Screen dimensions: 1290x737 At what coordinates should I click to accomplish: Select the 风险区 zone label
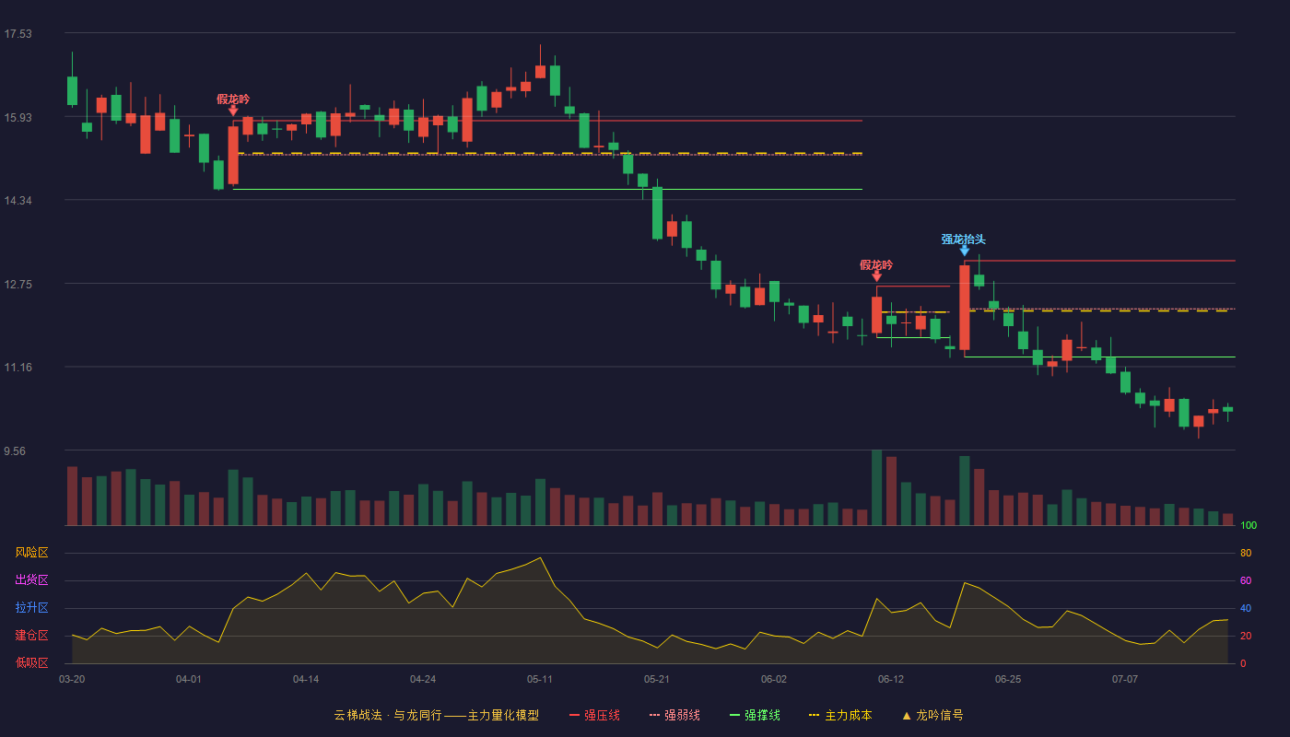pyautogui.click(x=31, y=553)
